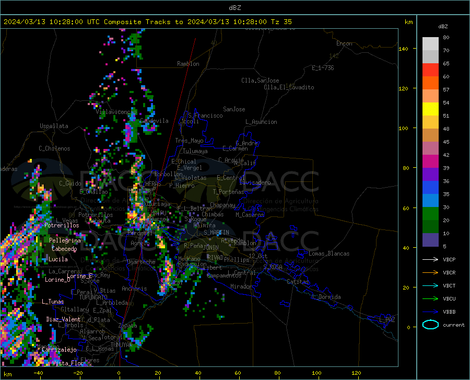Click the Mirador map label
Image resolution: width=470 pixels, height=380 pixels.
pyautogui.click(x=241, y=286)
